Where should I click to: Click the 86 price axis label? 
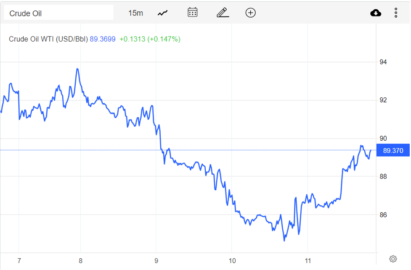[x=383, y=215]
